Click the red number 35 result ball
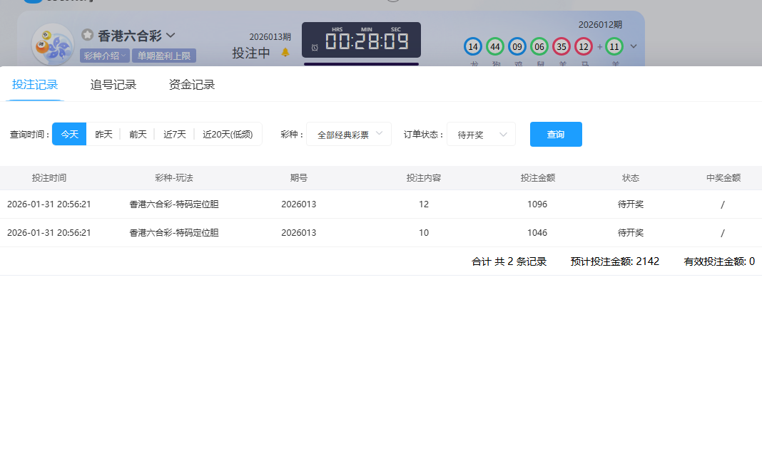This screenshot has height=473, width=762. (x=562, y=47)
